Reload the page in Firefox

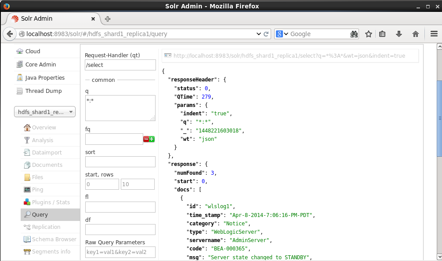[x=266, y=34]
